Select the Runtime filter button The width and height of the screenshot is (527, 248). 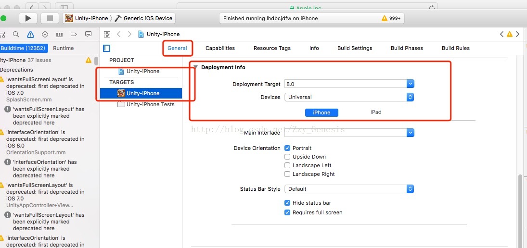tap(63, 48)
